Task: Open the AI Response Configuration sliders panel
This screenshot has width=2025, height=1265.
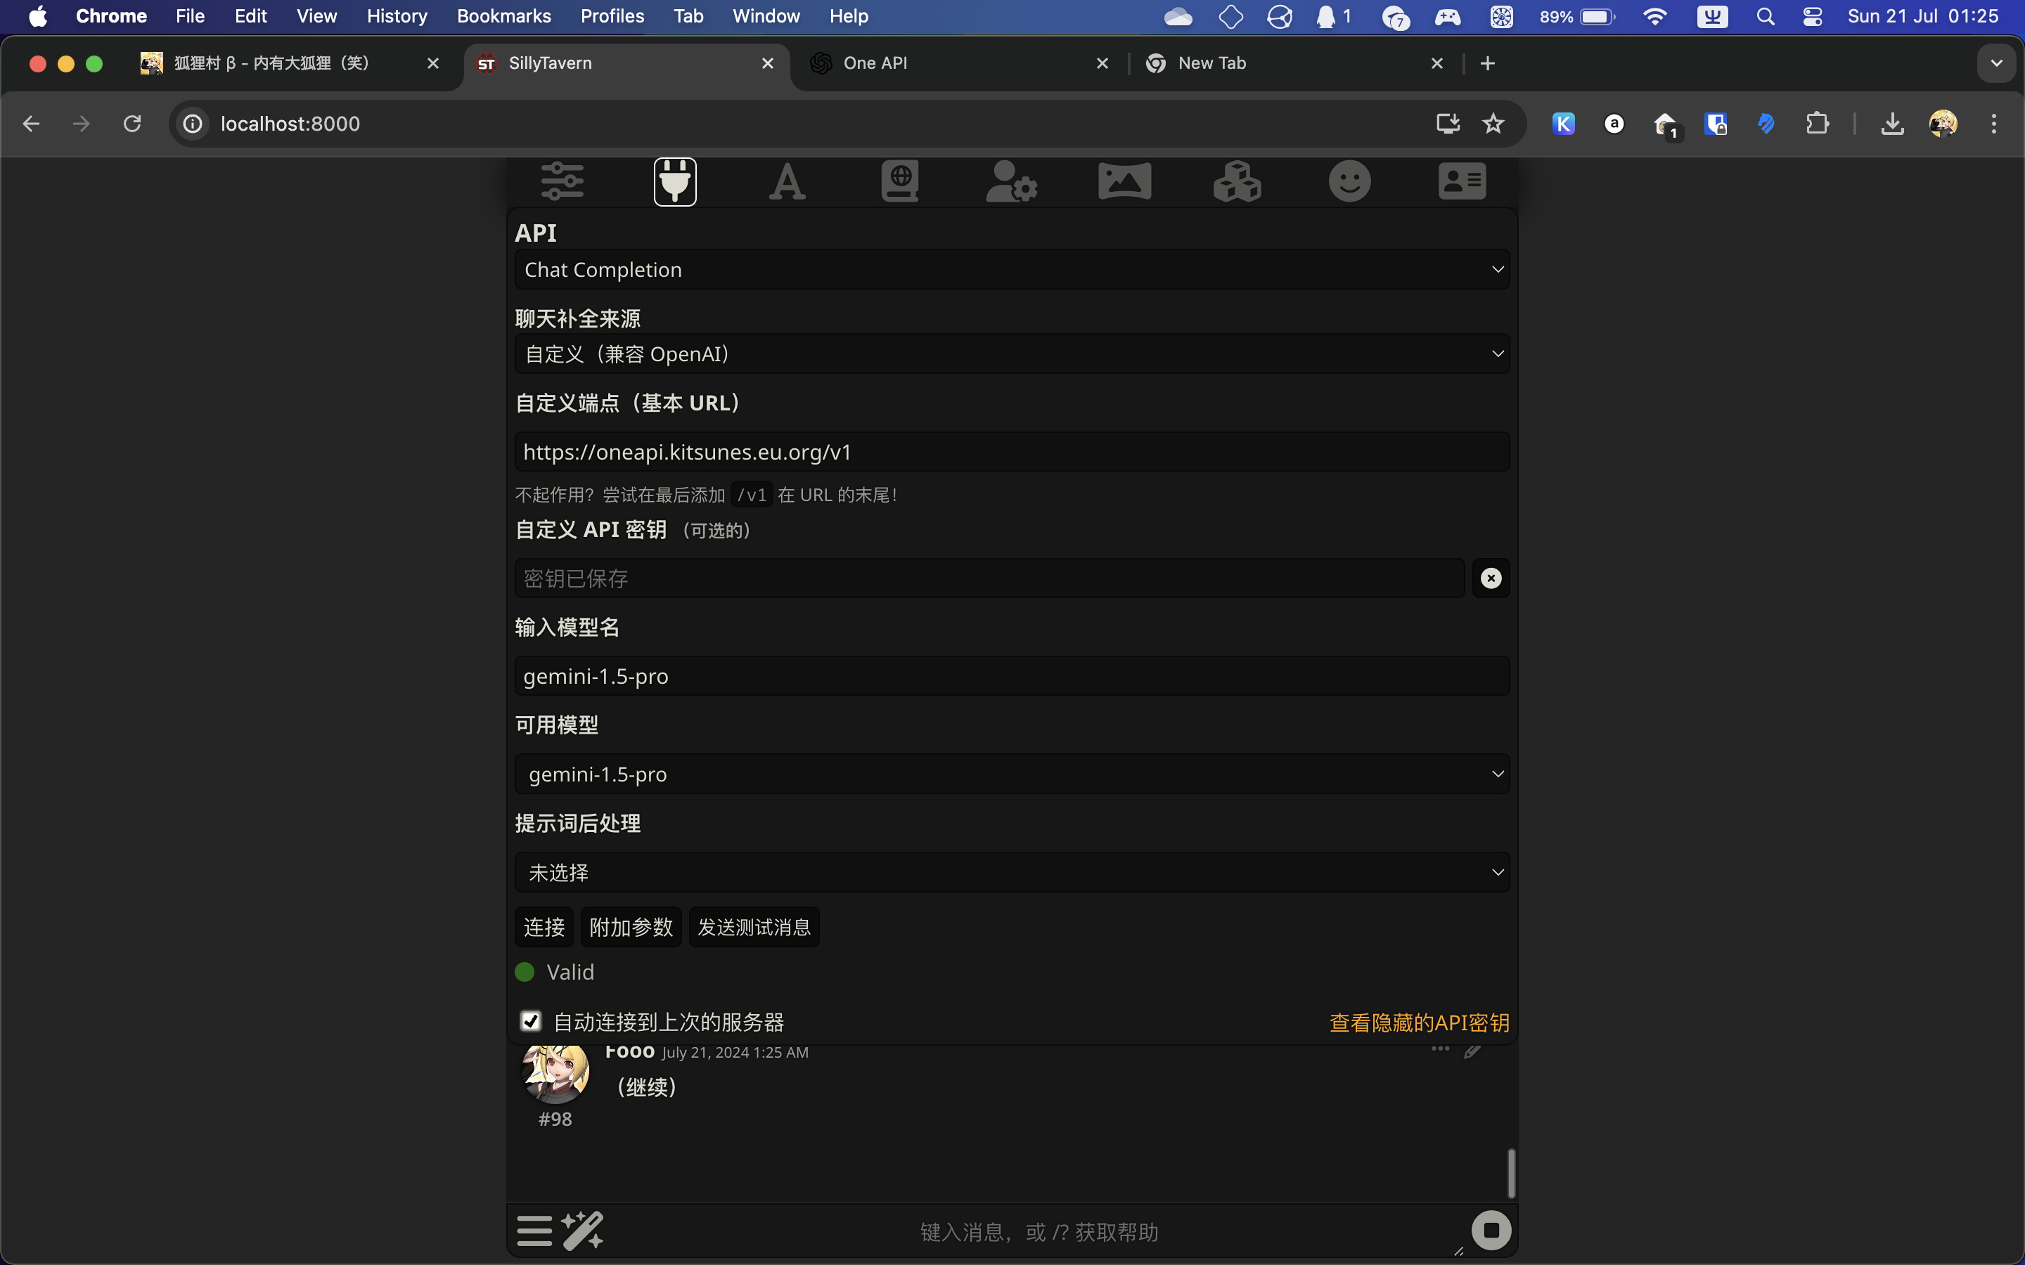Action: pyautogui.click(x=562, y=181)
